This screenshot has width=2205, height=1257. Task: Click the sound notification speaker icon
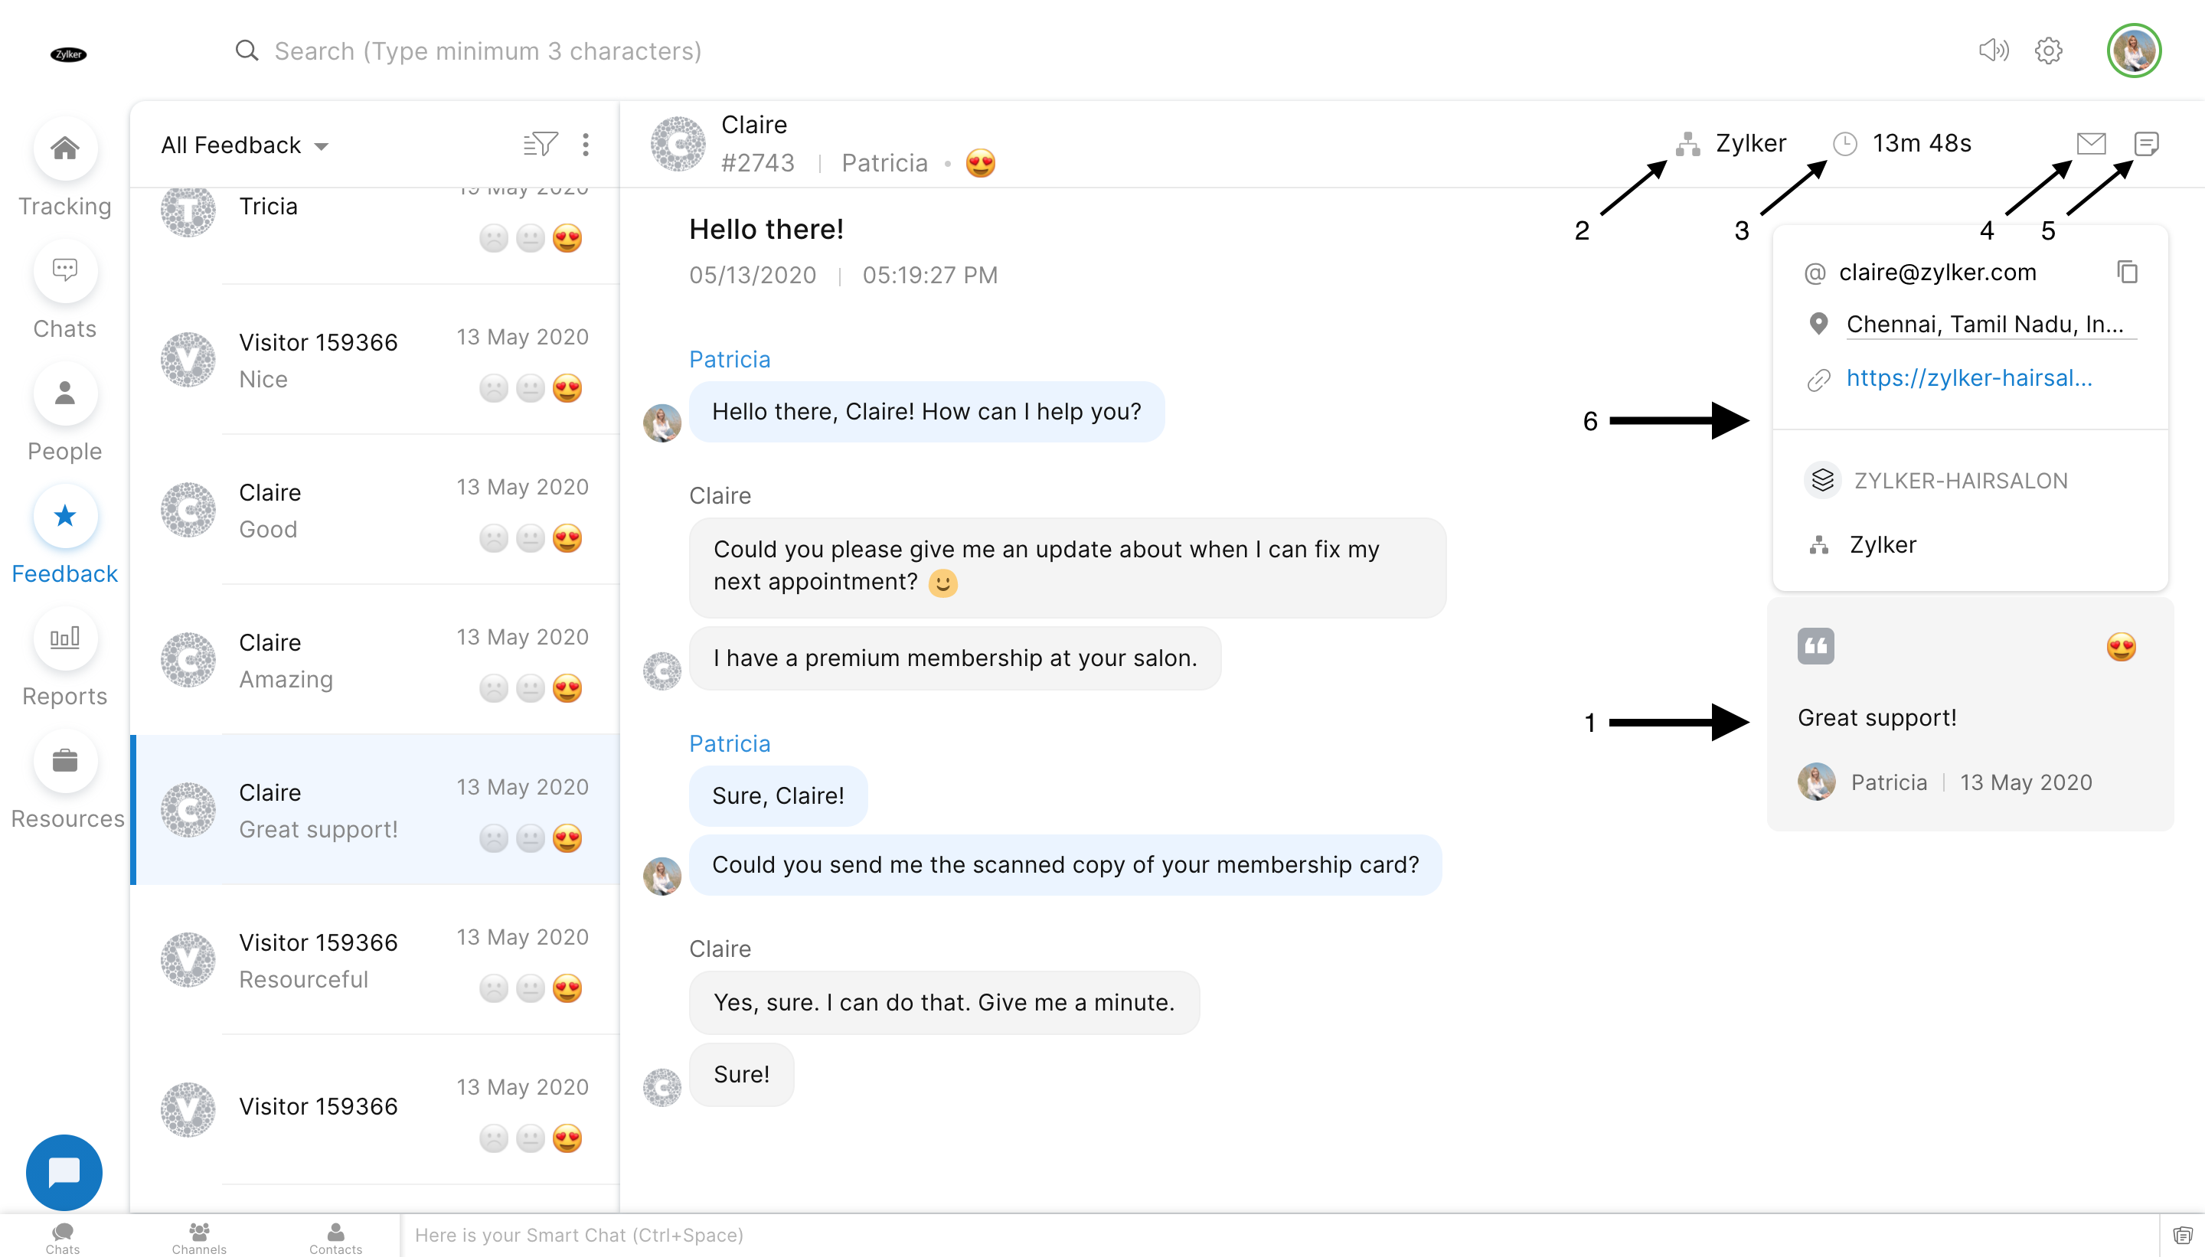[1993, 51]
